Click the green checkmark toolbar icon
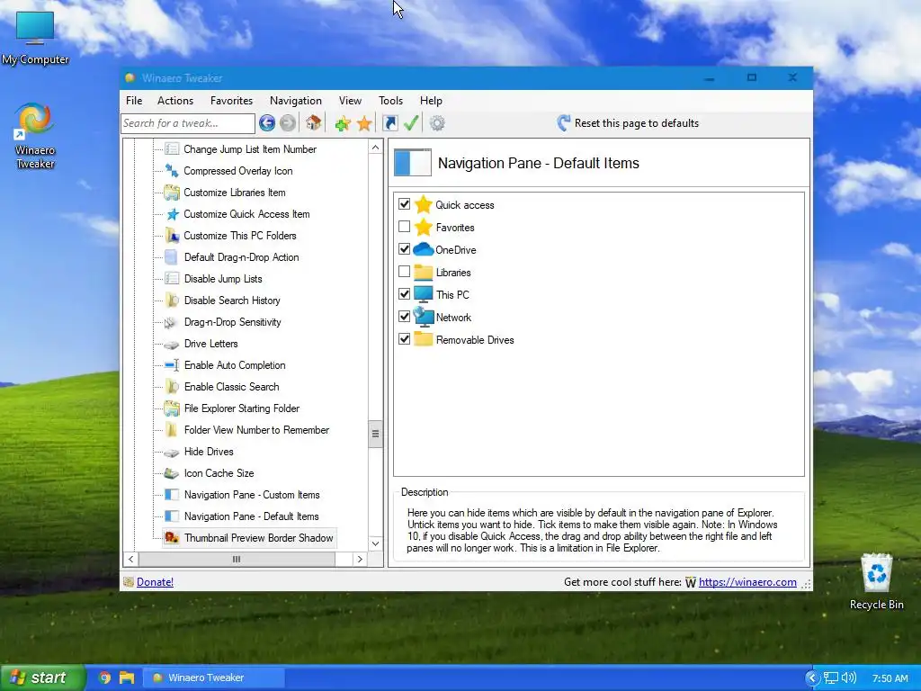 tap(411, 122)
